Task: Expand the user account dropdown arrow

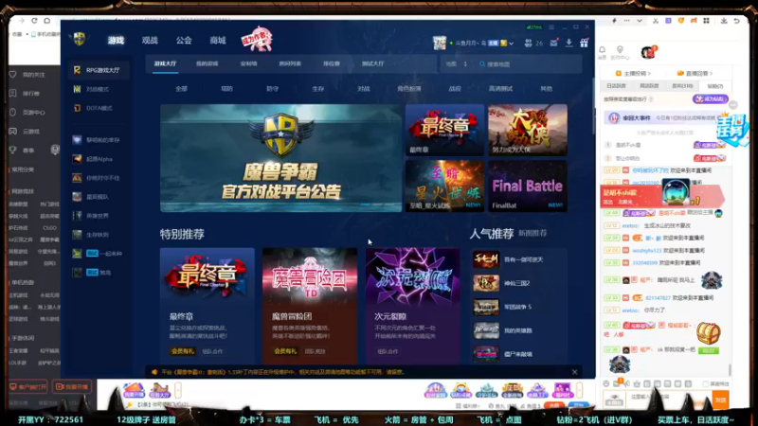Action: click(512, 44)
